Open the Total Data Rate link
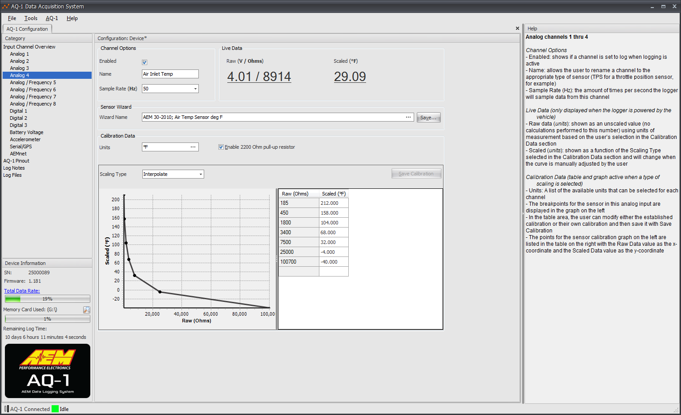Image resolution: width=681 pixels, height=415 pixels. (x=22, y=291)
